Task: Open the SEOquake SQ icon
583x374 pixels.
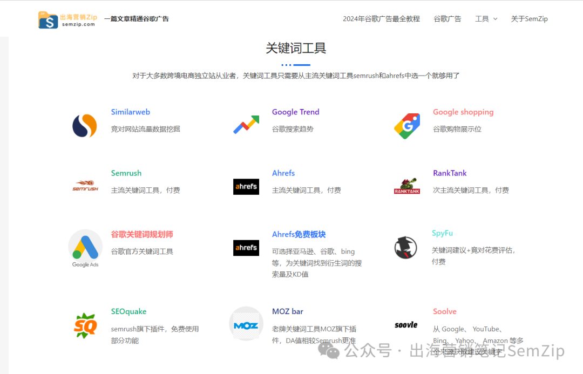Action: pyautogui.click(x=85, y=325)
